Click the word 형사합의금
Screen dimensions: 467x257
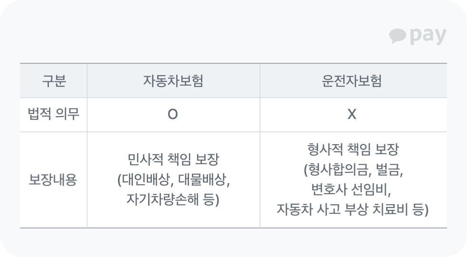337,170
